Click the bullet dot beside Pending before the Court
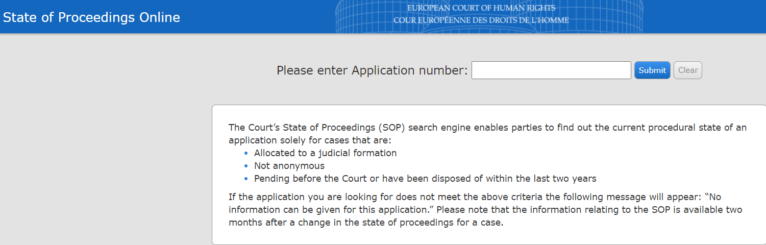 (x=246, y=179)
